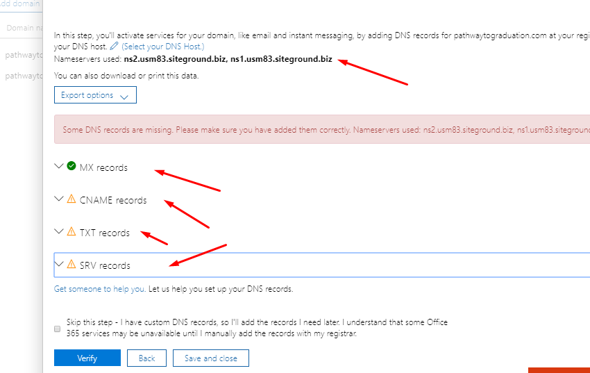The width and height of the screenshot is (590, 373).
Task: Expand the MX records chevron
Action: pos(59,166)
